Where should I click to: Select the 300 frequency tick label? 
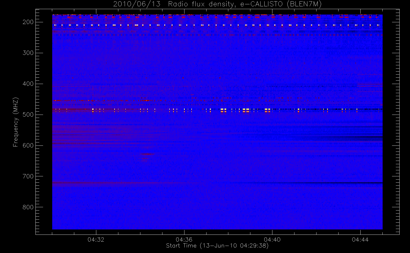pos(28,53)
